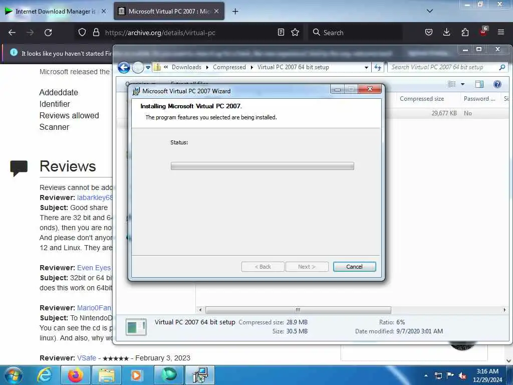Go back in the Explorer window

click(x=124, y=68)
